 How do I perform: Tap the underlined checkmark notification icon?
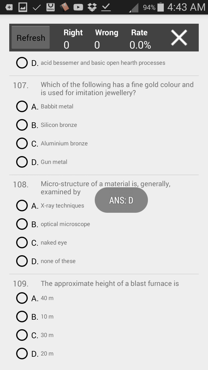pos(106,7)
